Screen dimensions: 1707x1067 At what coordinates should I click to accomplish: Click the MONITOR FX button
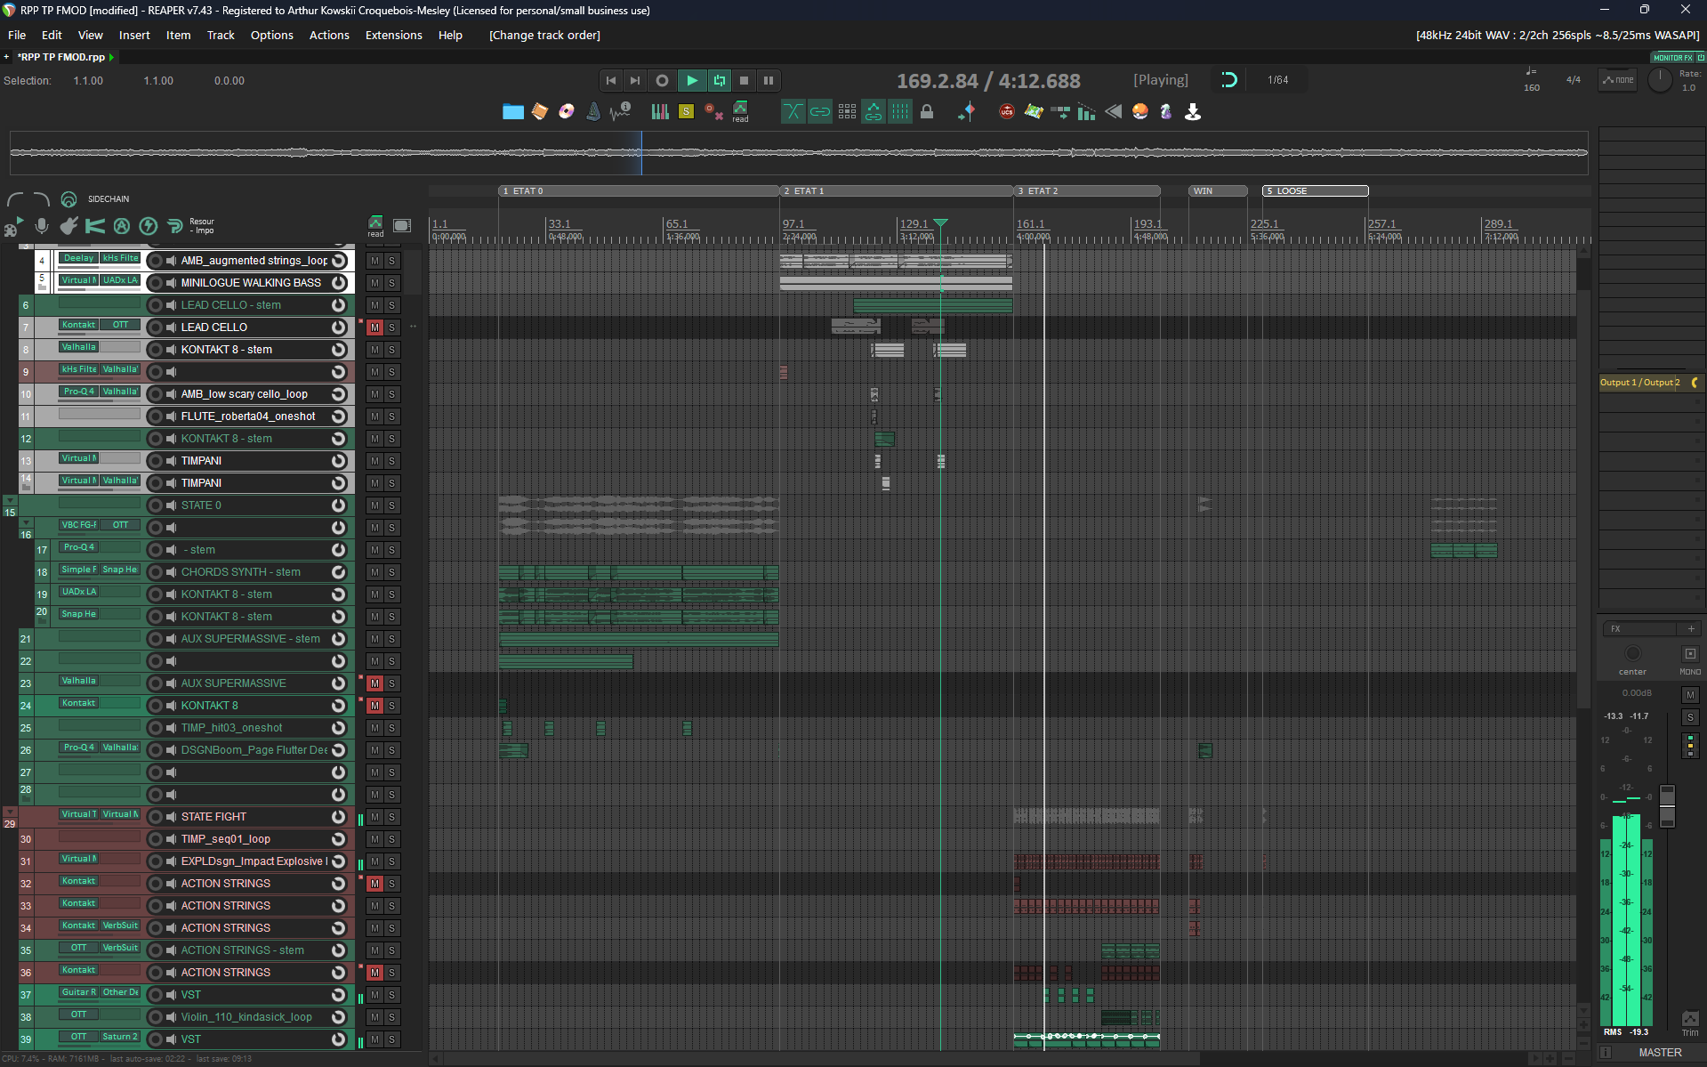point(1672,58)
